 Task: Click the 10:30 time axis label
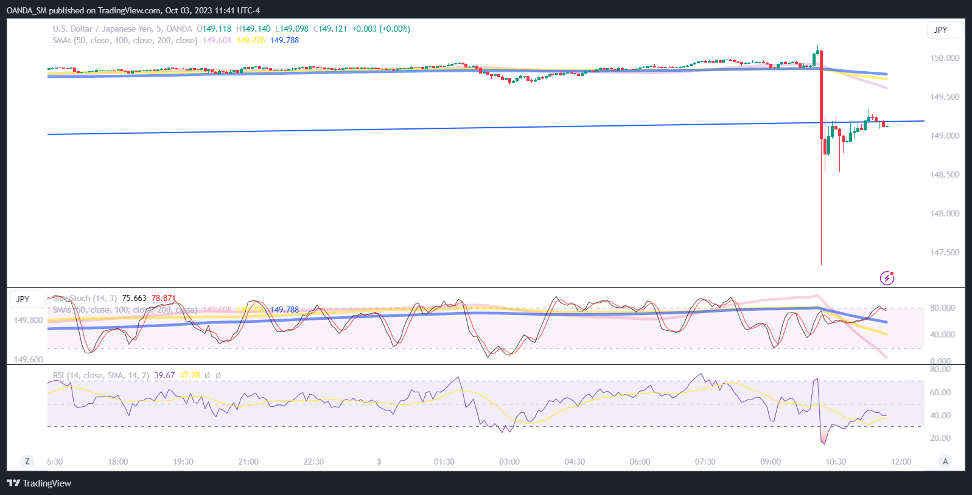pos(836,462)
